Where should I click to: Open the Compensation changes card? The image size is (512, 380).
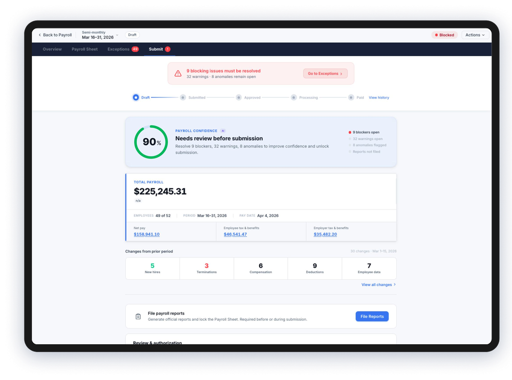tap(261, 268)
